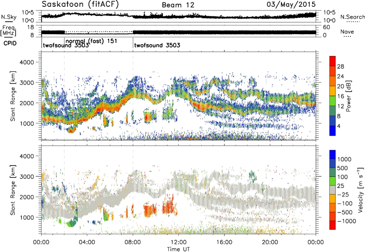Click the '100' velocity colorbar value
Image resolution: width=365 pixels, height=252 pixels.
point(343,177)
